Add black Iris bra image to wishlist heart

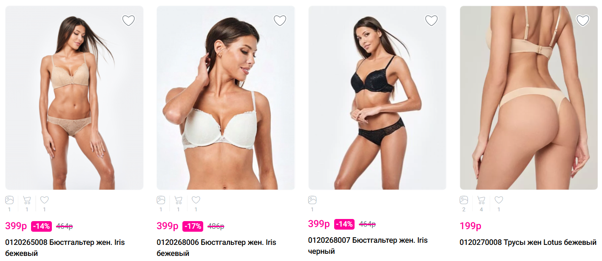click(432, 20)
